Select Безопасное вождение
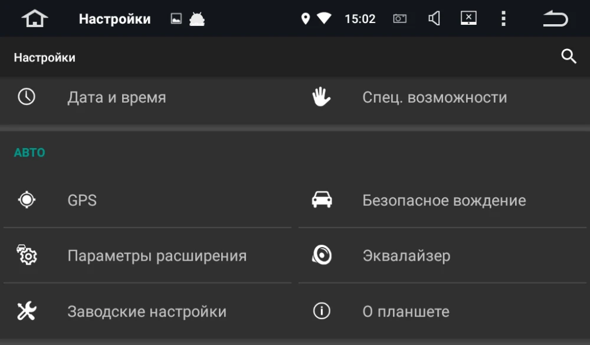Image resolution: width=590 pixels, height=345 pixels. click(x=442, y=200)
